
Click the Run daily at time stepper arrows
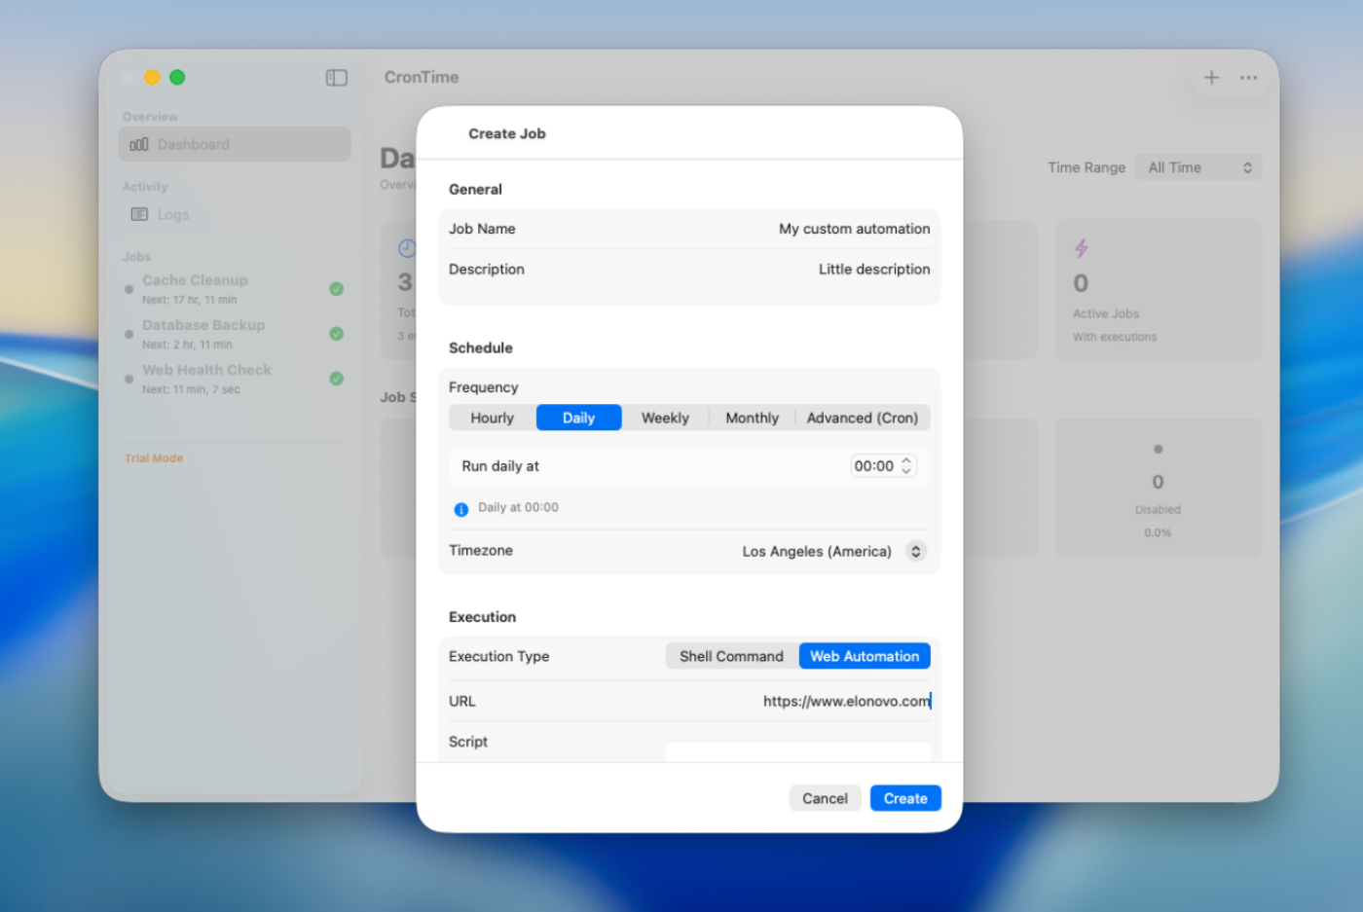point(906,466)
